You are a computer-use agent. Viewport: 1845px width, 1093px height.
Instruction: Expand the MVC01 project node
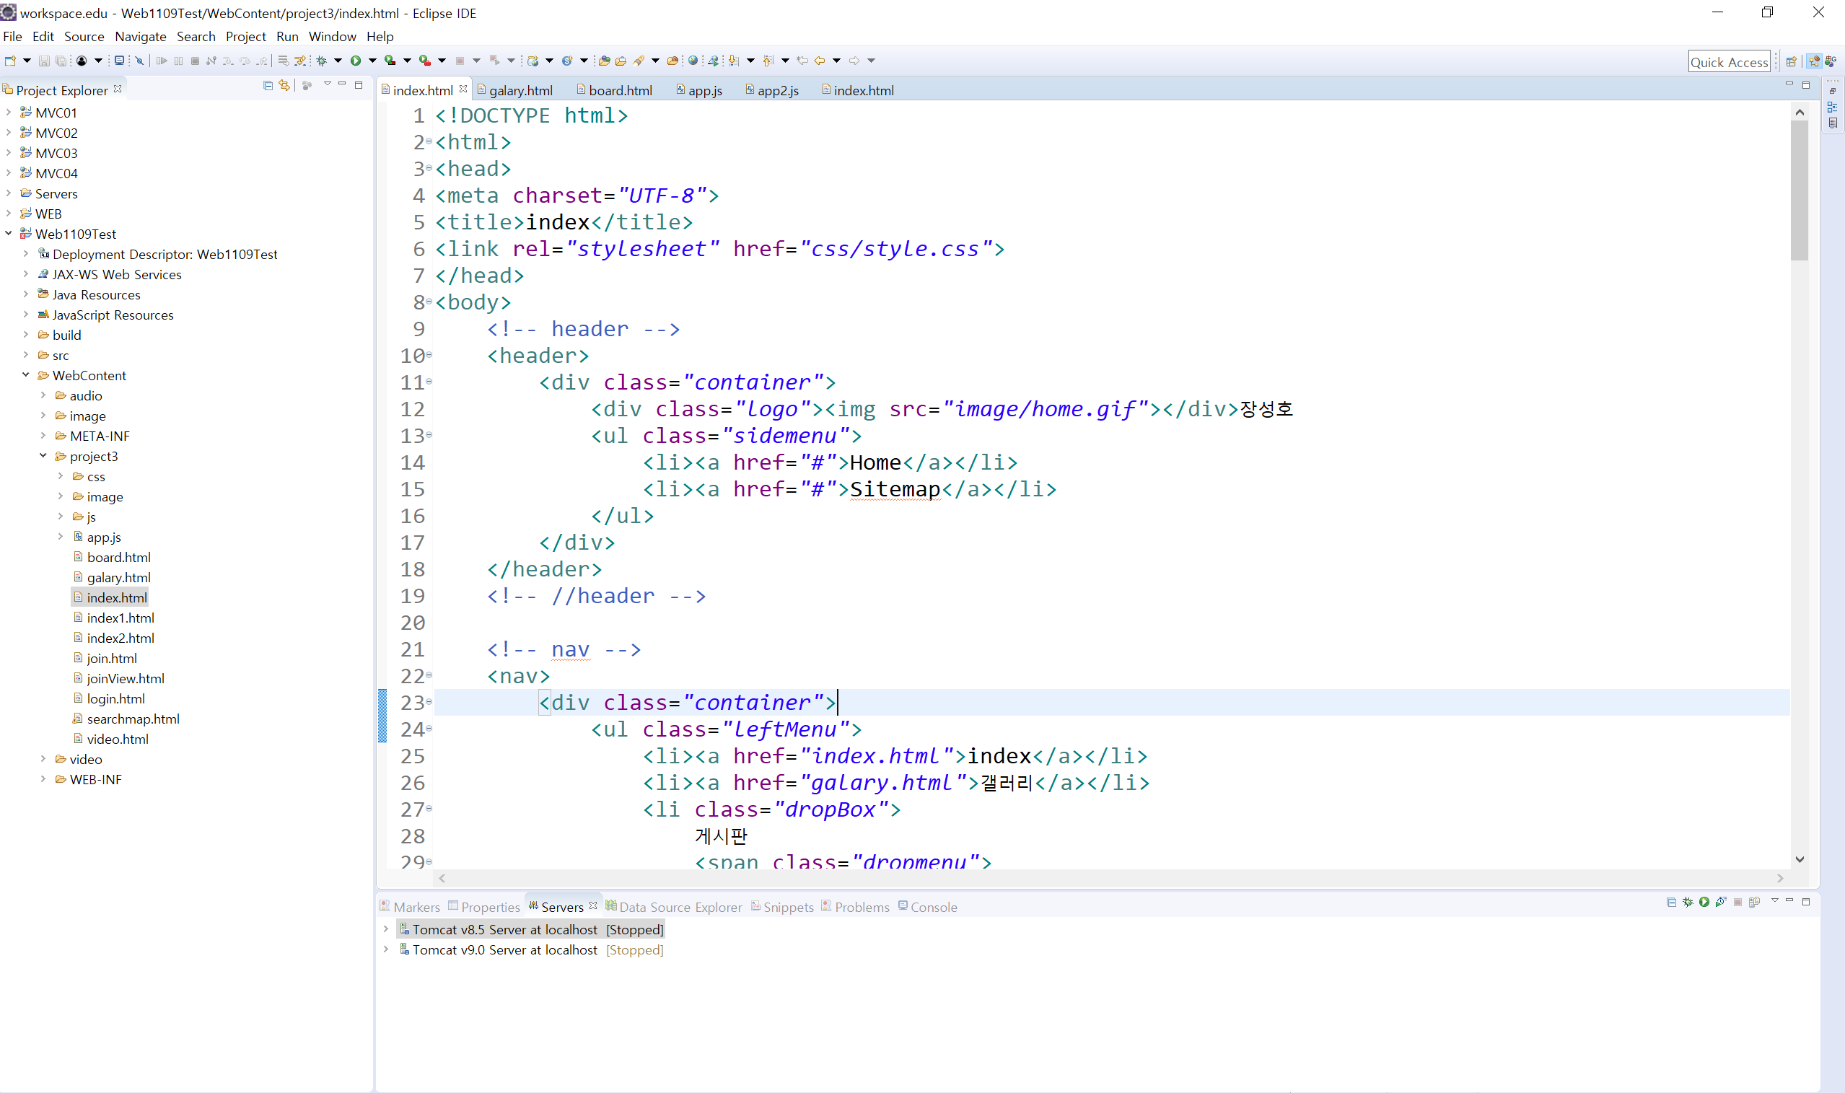point(8,112)
